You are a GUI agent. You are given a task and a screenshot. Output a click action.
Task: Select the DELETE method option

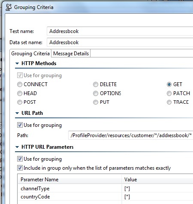tap(96, 84)
